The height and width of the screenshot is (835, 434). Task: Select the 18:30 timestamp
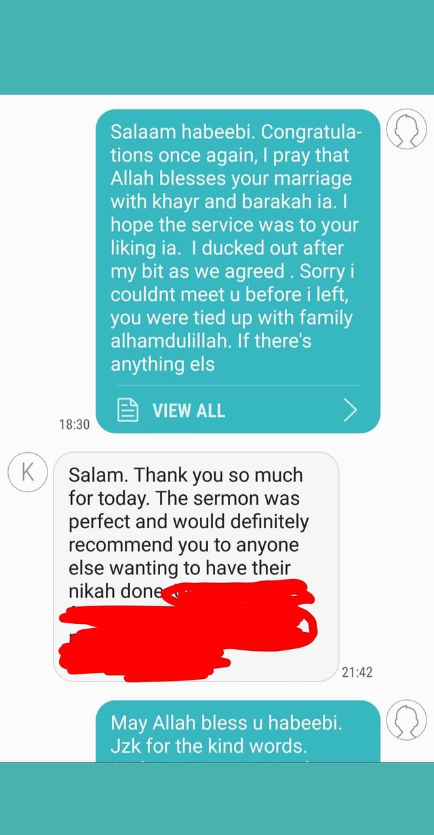point(74,424)
